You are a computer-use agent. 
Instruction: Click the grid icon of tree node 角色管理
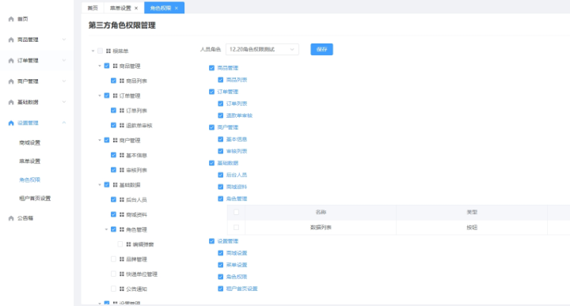[122, 229]
